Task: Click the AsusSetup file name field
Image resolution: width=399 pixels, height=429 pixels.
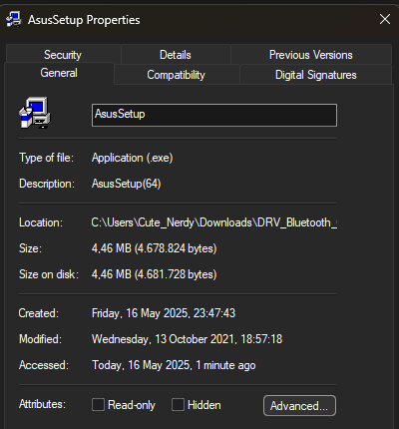Action: click(214, 115)
